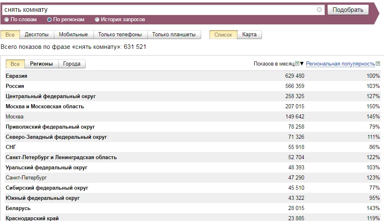
Task: Select the По словам radio button
Action: click(x=7, y=20)
